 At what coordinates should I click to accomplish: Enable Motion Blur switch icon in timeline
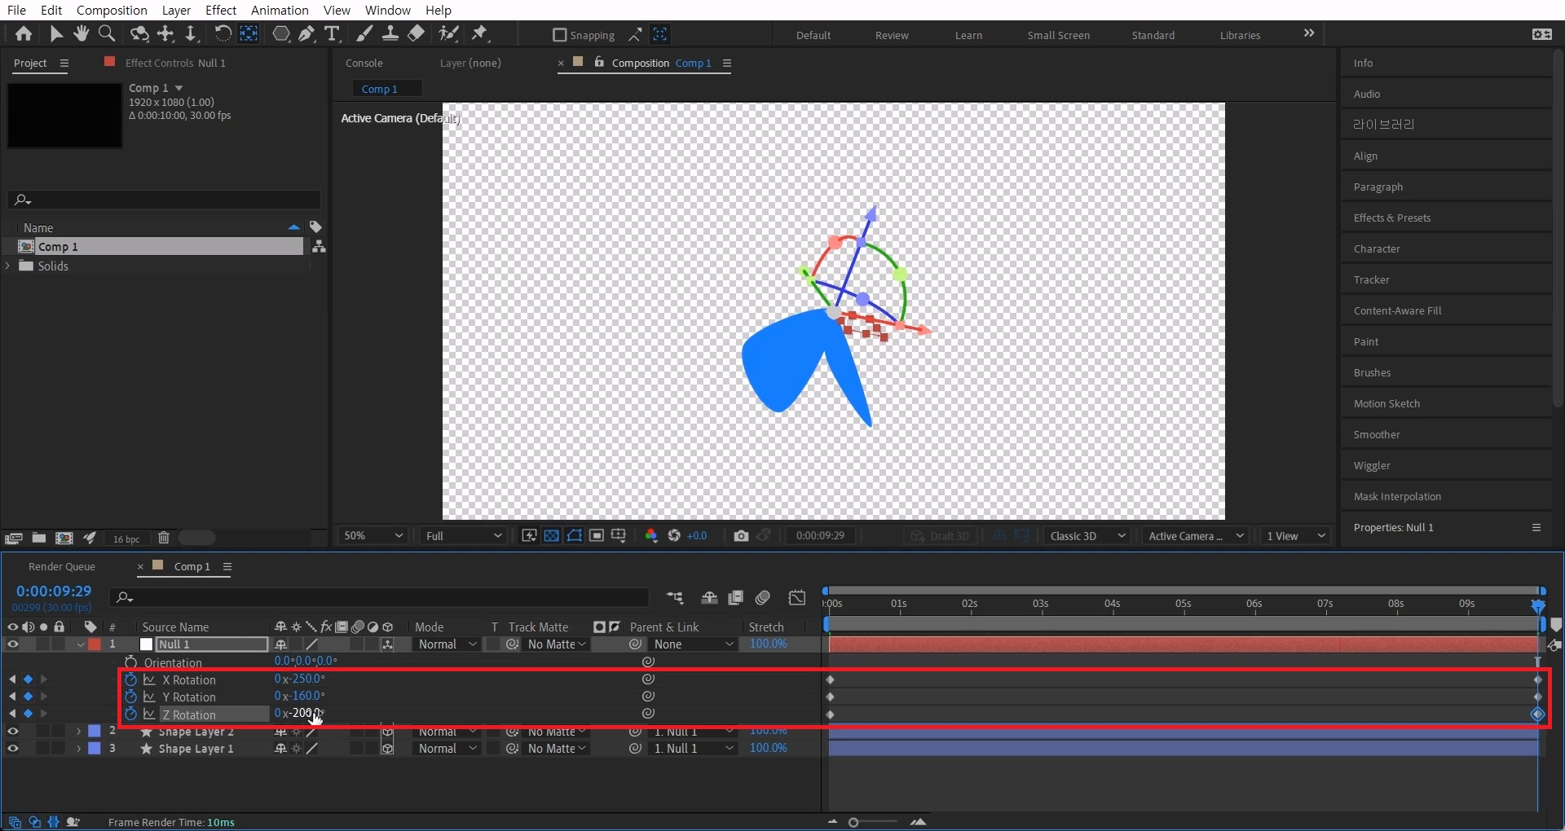tap(763, 598)
